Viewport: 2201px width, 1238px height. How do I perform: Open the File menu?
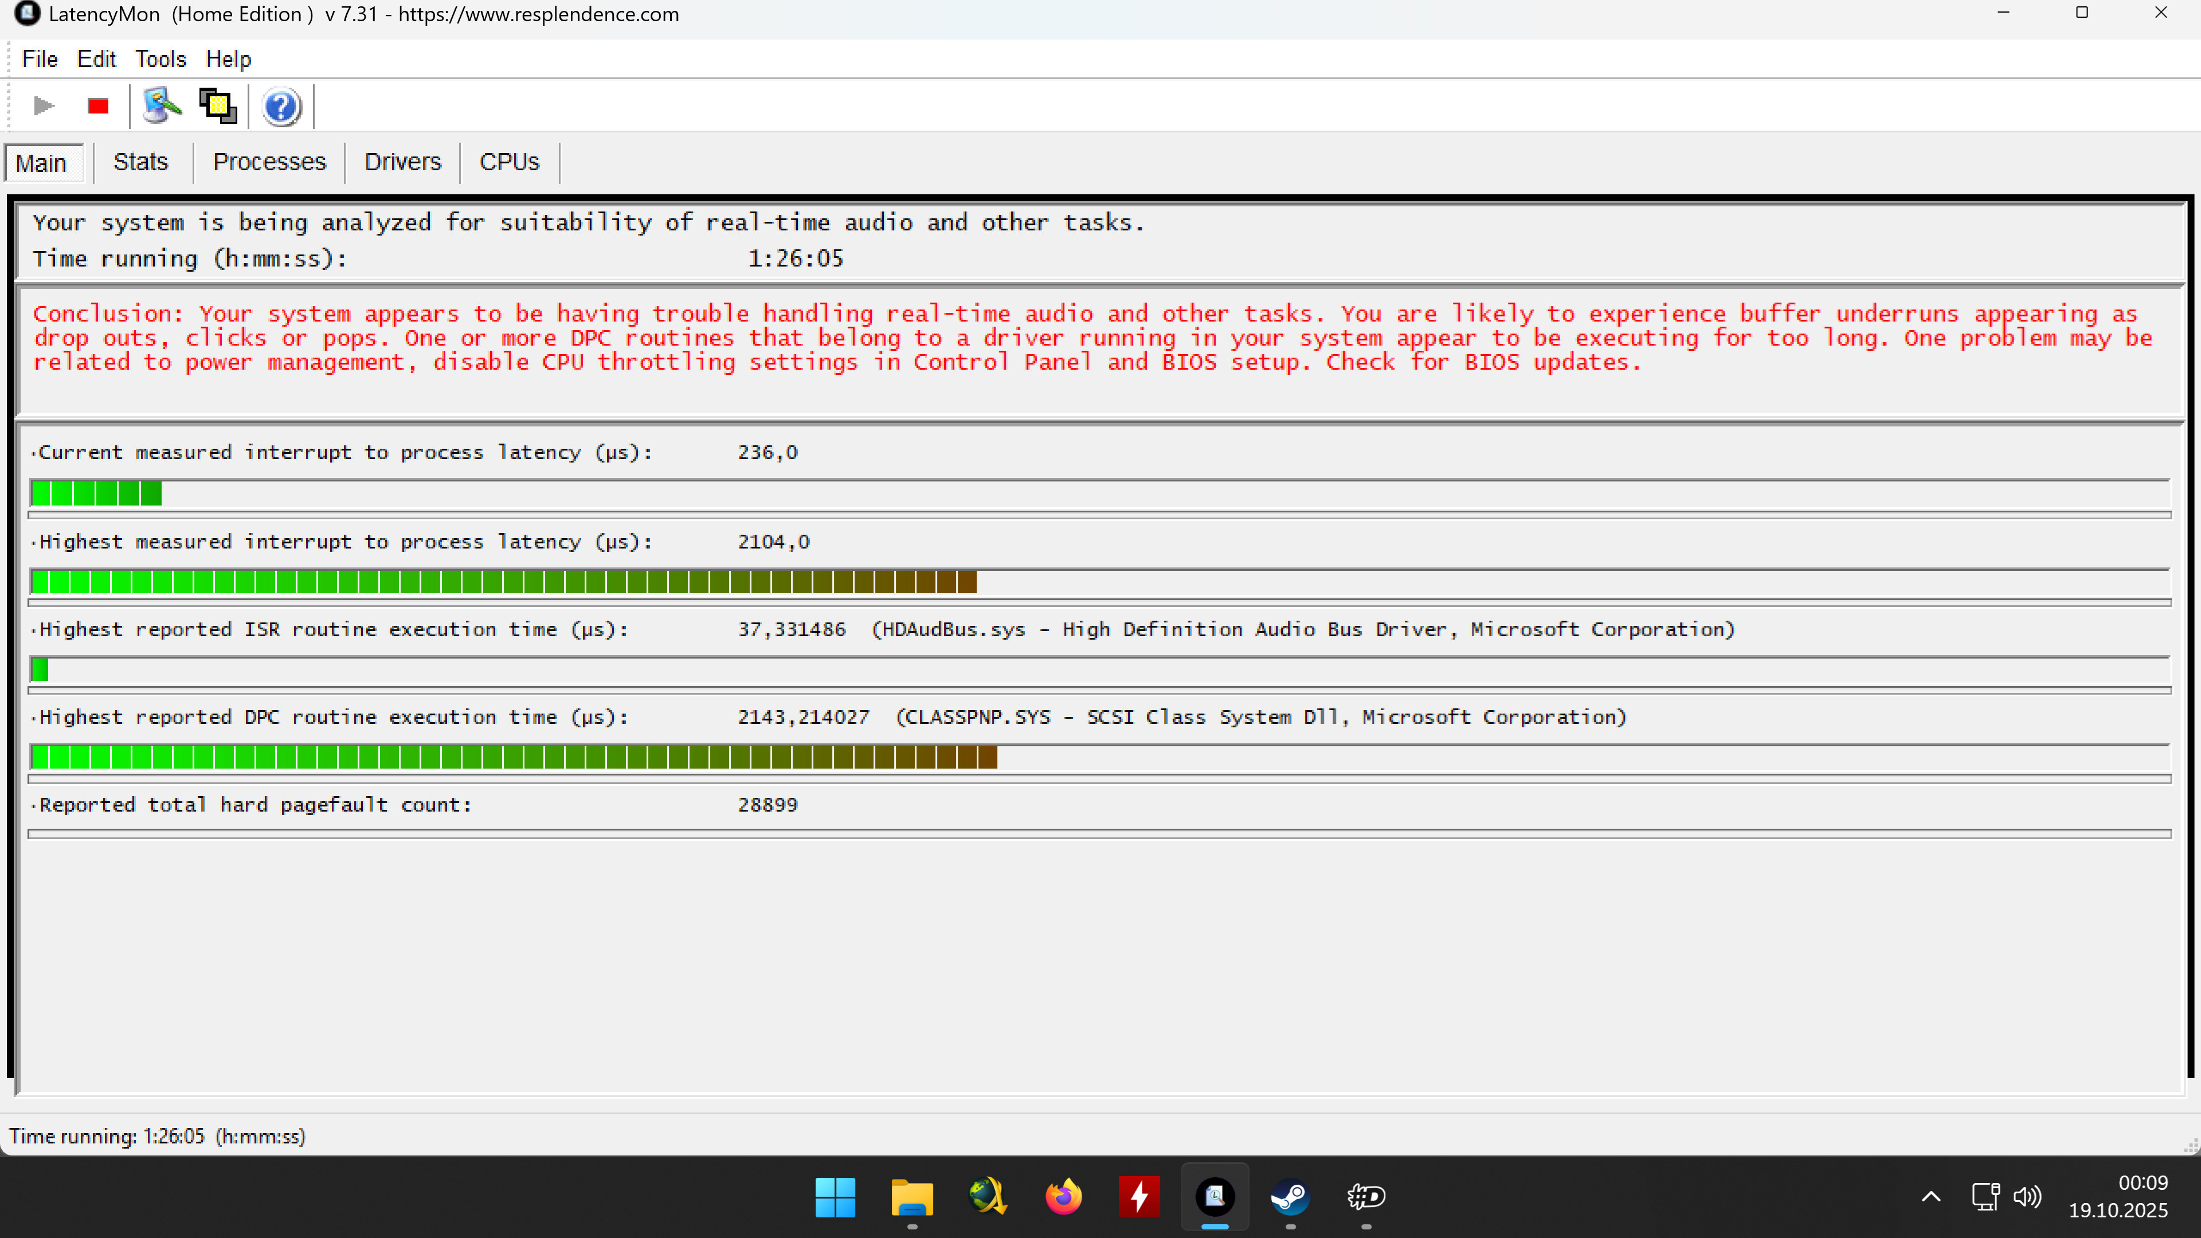40,59
